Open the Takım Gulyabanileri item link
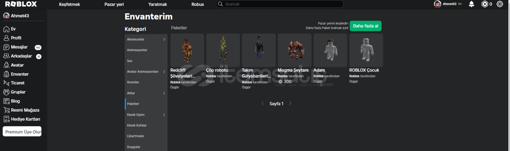 [x=256, y=73]
